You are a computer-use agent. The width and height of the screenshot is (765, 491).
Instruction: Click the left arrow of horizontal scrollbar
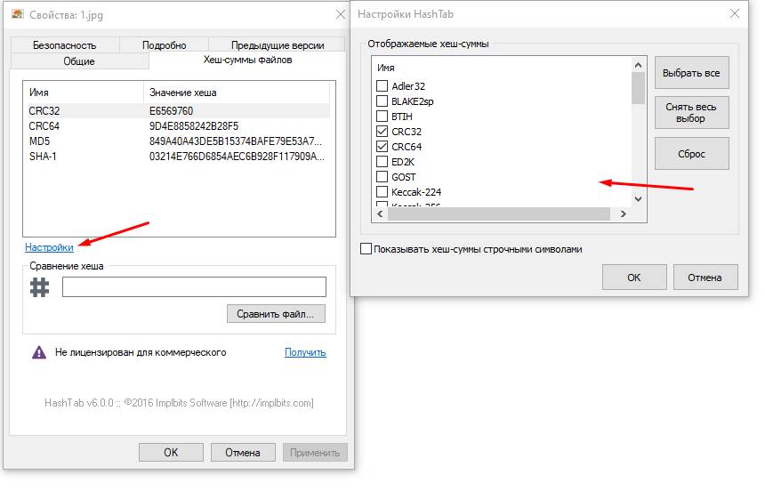(x=380, y=213)
